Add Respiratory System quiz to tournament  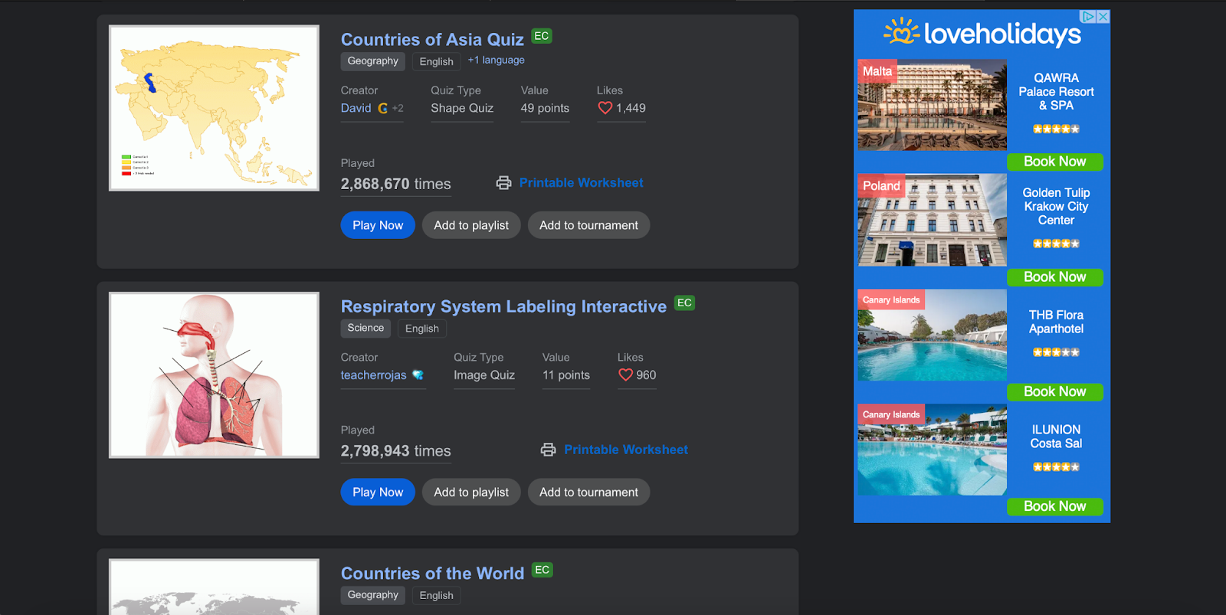[x=588, y=492]
